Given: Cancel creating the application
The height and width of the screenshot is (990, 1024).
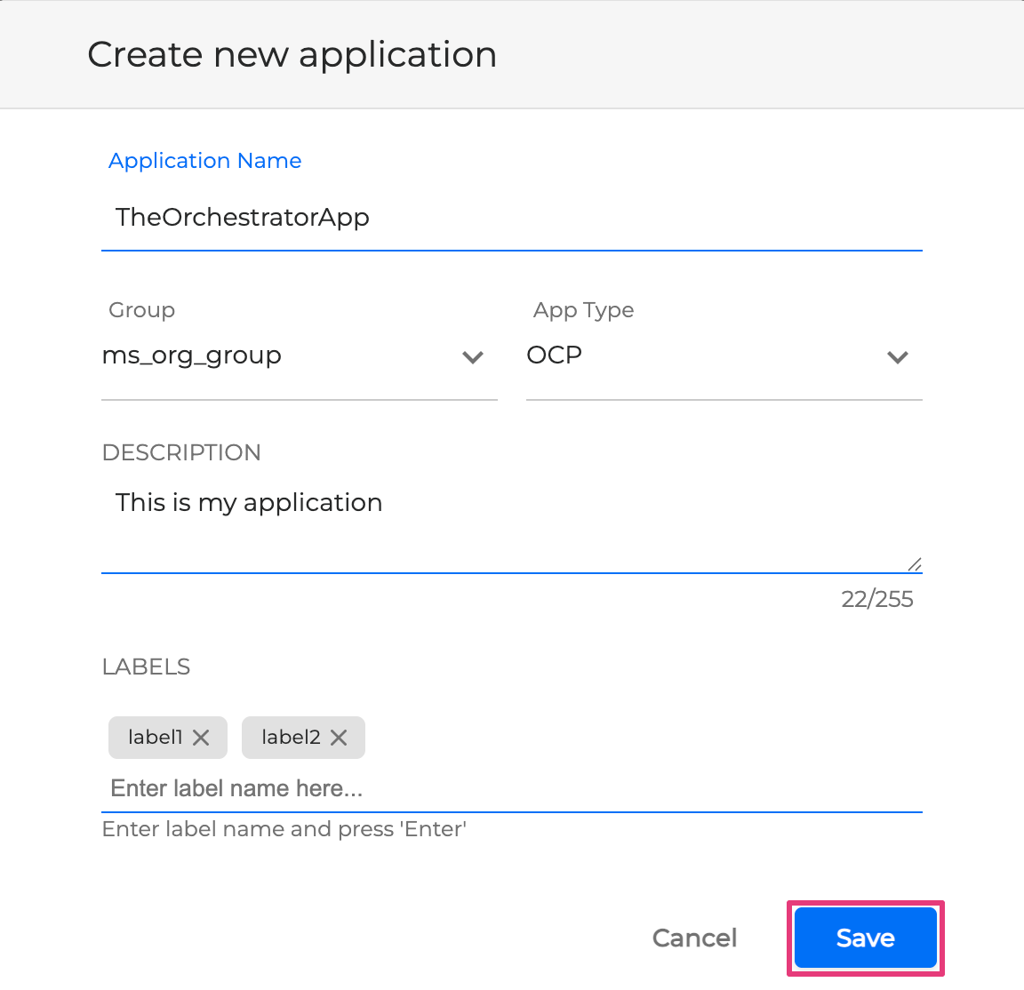Looking at the screenshot, I should 694,938.
